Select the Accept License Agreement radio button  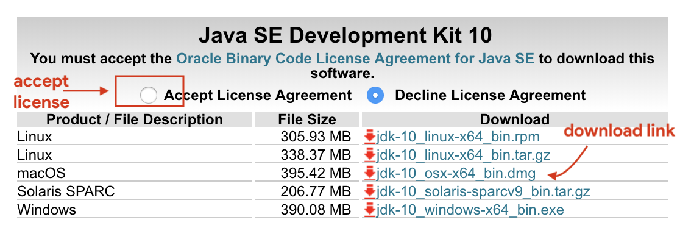149,95
